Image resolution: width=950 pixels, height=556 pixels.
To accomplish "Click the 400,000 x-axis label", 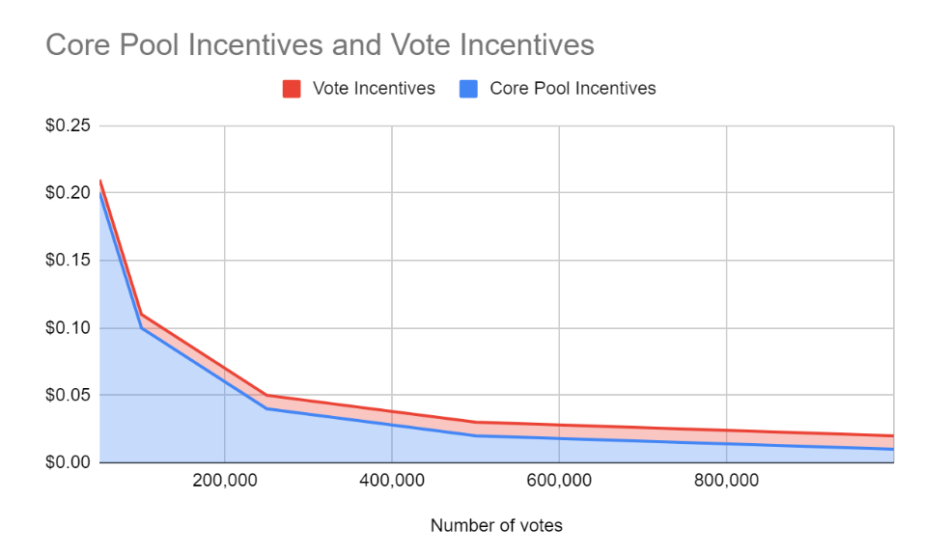I will [x=392, y=481].
